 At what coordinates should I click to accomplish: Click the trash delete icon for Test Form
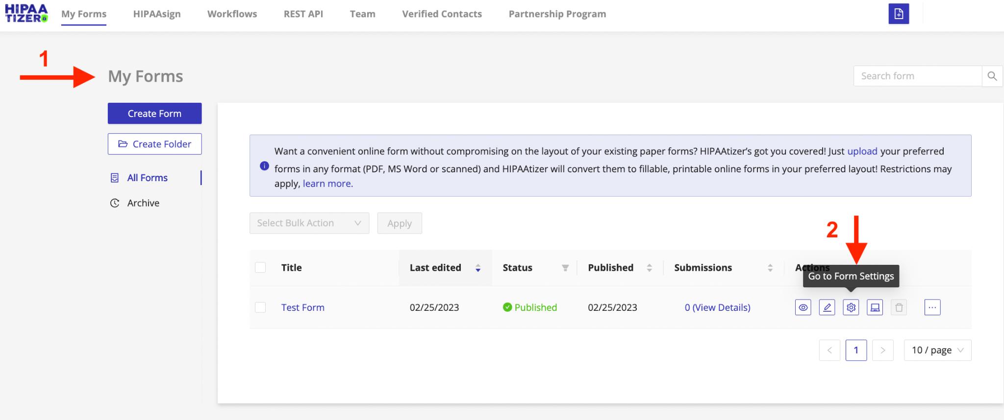pyautogui.click(x=899, y=307)
